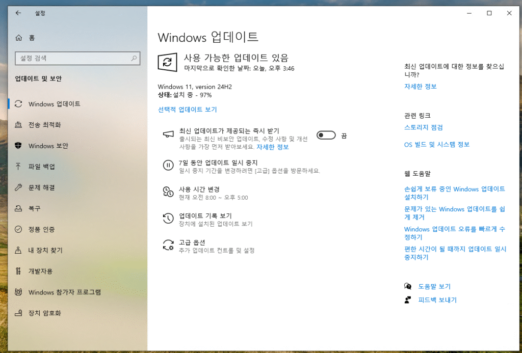Click the 설정 검색 input field

(77, 58)
